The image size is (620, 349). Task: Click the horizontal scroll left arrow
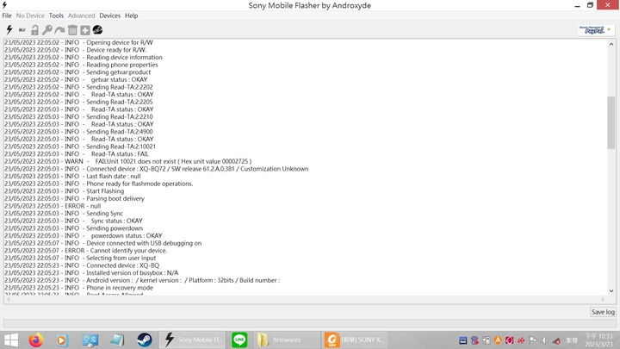tap(9, 300)
